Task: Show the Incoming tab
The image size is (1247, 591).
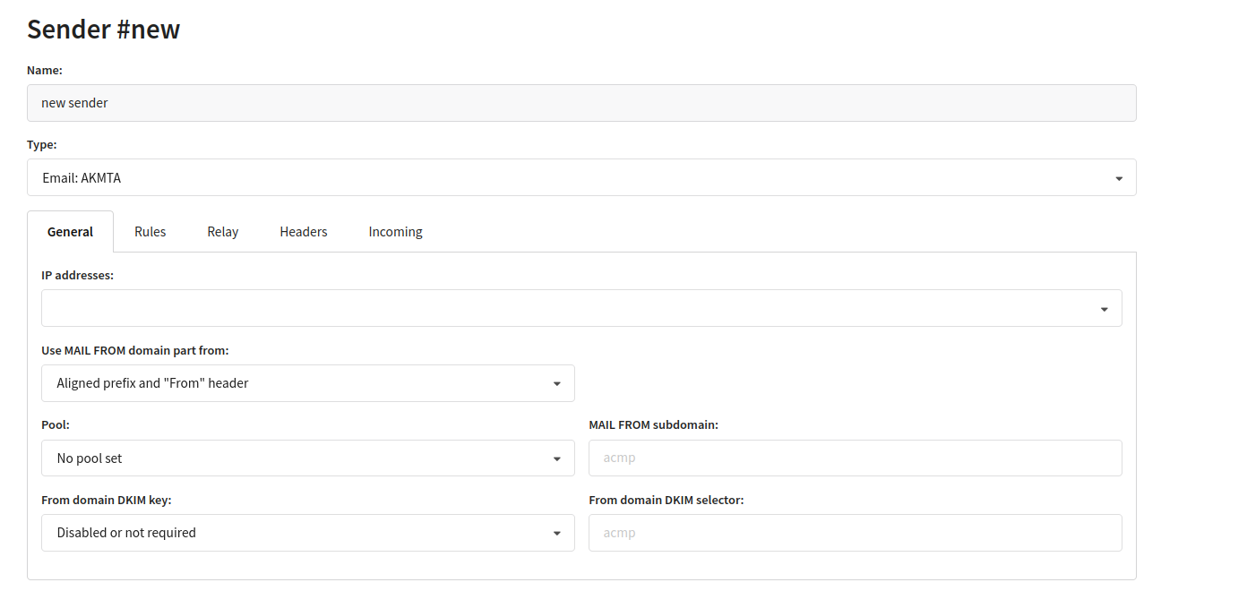Action: [x=395, y=232]
